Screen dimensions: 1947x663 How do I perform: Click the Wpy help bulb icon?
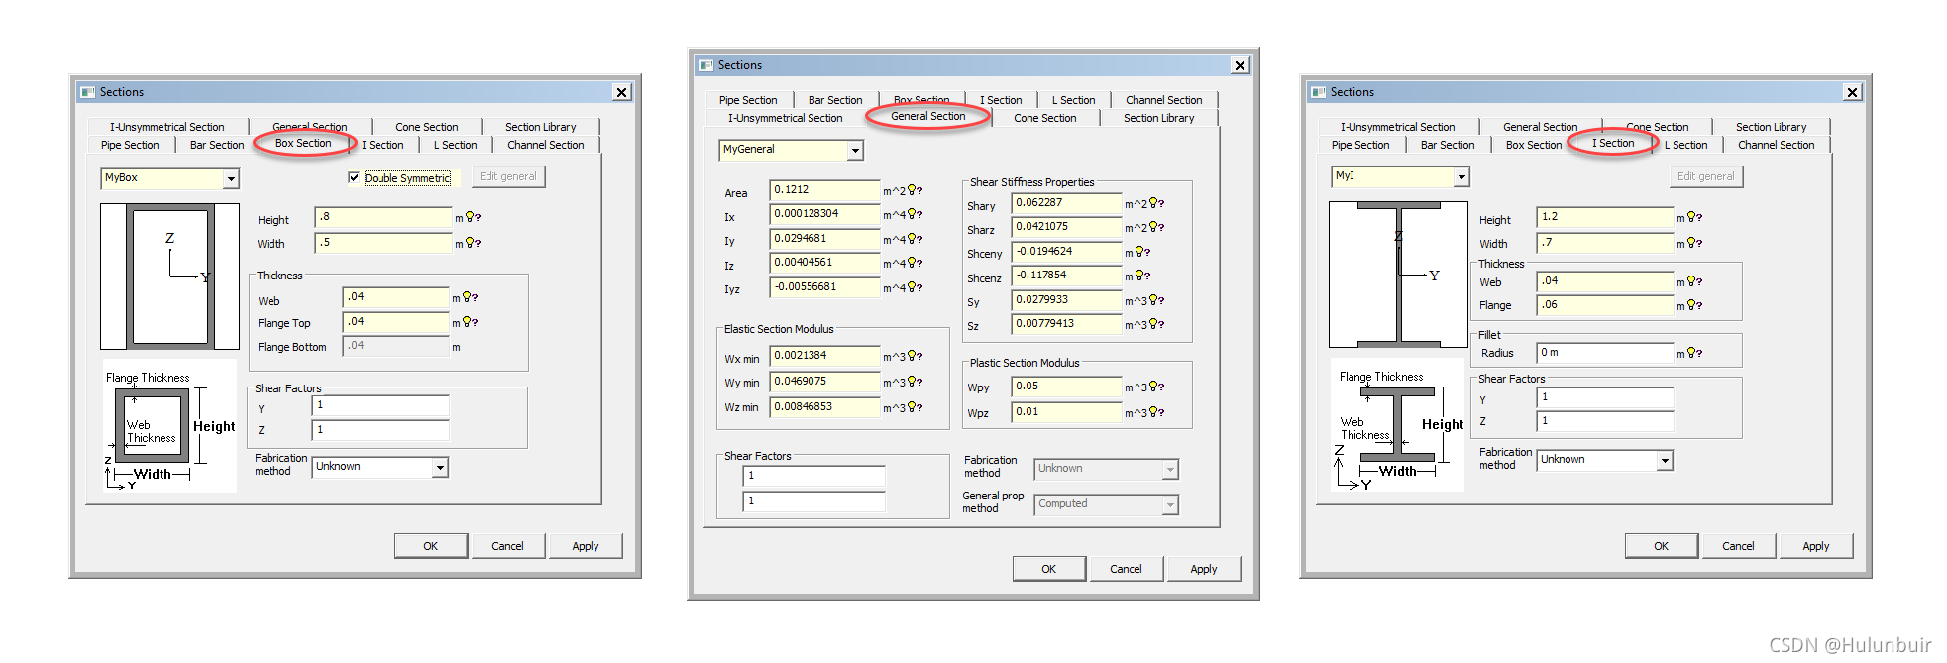click(1157, 387)
